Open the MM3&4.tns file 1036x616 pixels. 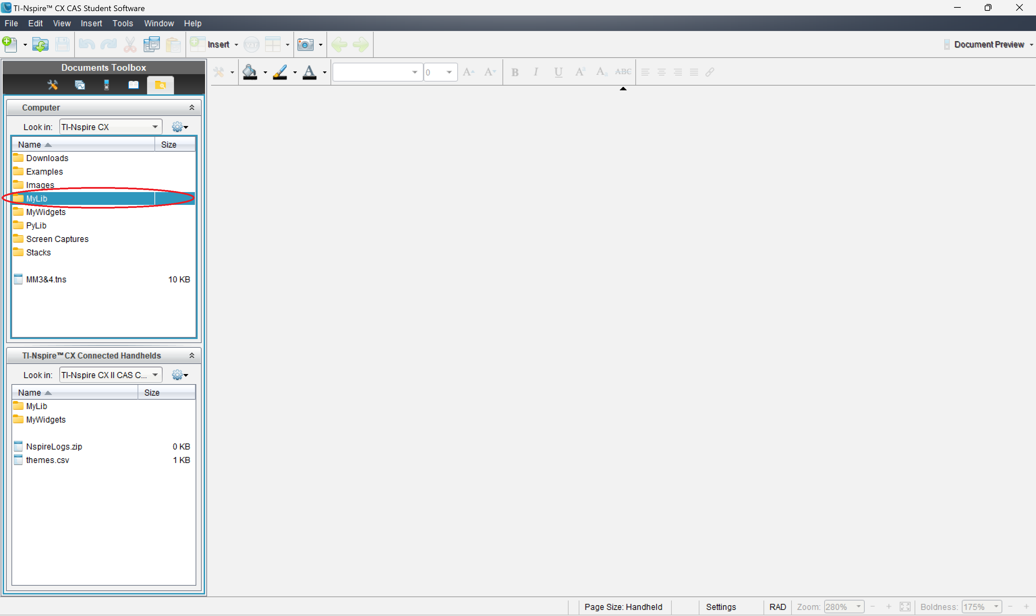pos(46,279)
